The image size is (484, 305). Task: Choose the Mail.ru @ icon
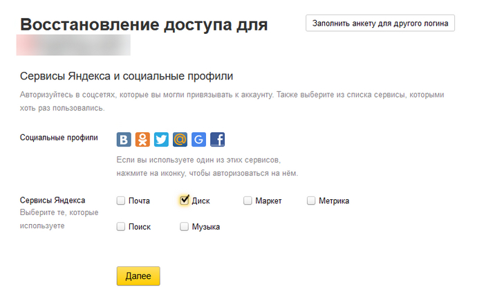click(x=180, y=140)
